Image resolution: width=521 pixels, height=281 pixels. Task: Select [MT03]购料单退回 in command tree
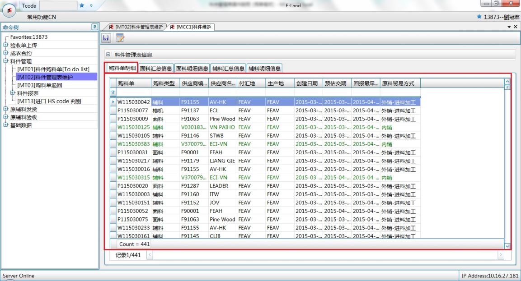[x=40, y=85]
